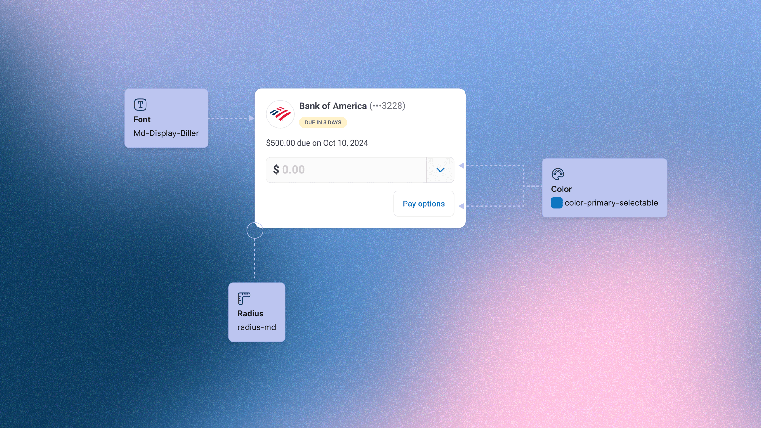Select the Md-Display-Biller font label

(x=166, y=133)
